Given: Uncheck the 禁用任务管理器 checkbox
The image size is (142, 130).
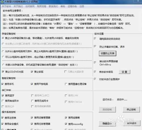Looking at the screenshot, I should [x=32, y=124].
